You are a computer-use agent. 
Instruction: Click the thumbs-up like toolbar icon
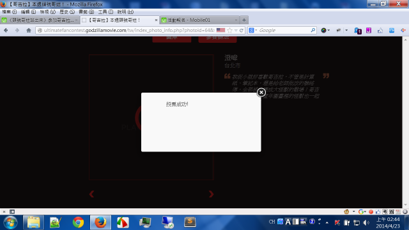[380, 30]
